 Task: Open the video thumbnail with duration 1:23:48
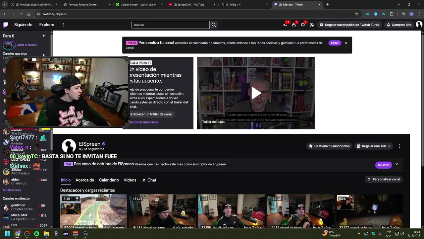[x=300, y=211]
